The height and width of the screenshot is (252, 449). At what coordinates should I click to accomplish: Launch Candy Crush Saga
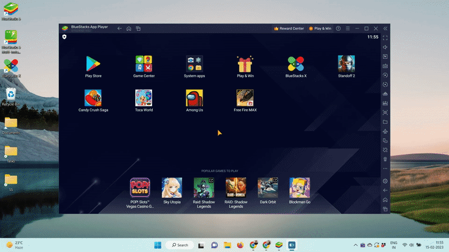tap(93, 98)
